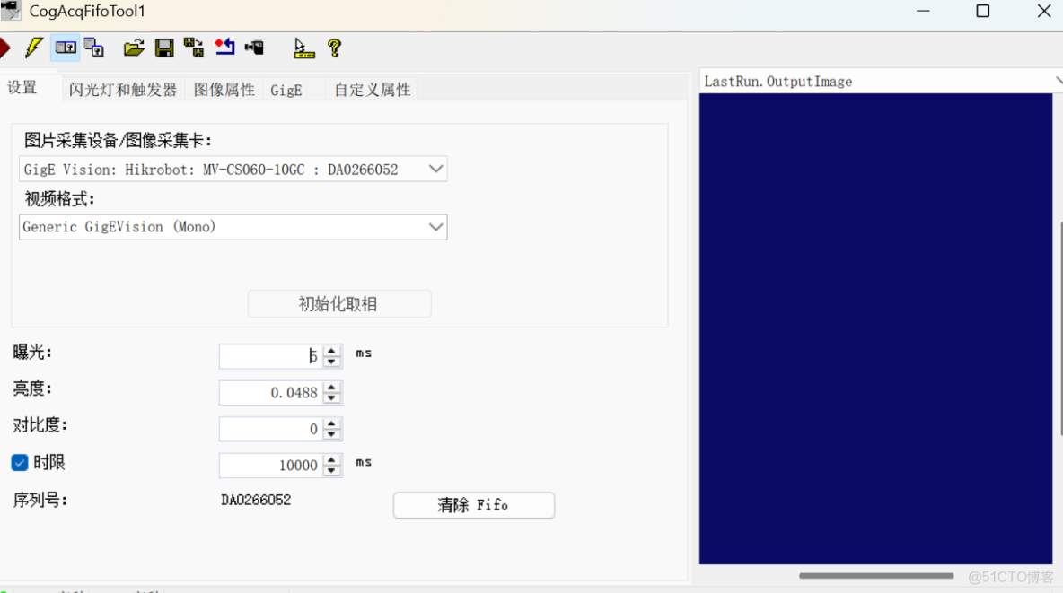Toggle the highlighted panel view icon
Image resolution: width=1063 pixels, height=593 pixels.
point(65,47)
